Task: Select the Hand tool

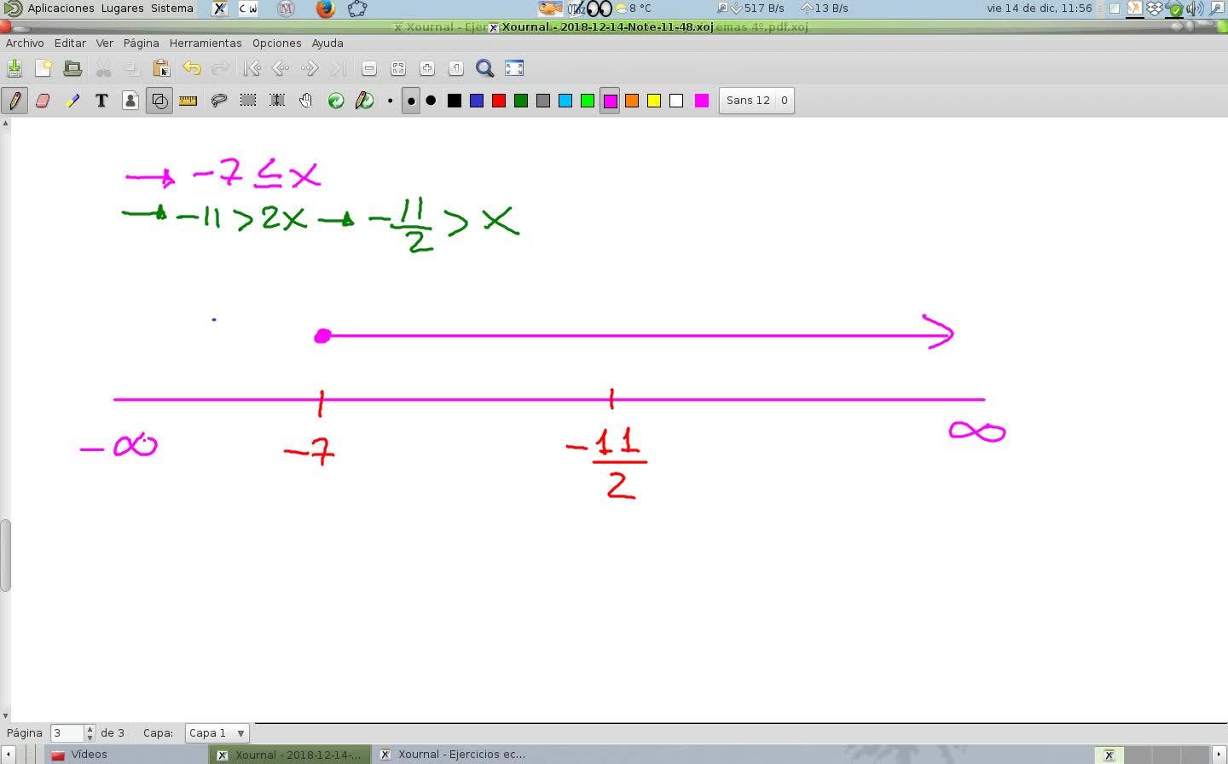Action: (x=306, y=101)
